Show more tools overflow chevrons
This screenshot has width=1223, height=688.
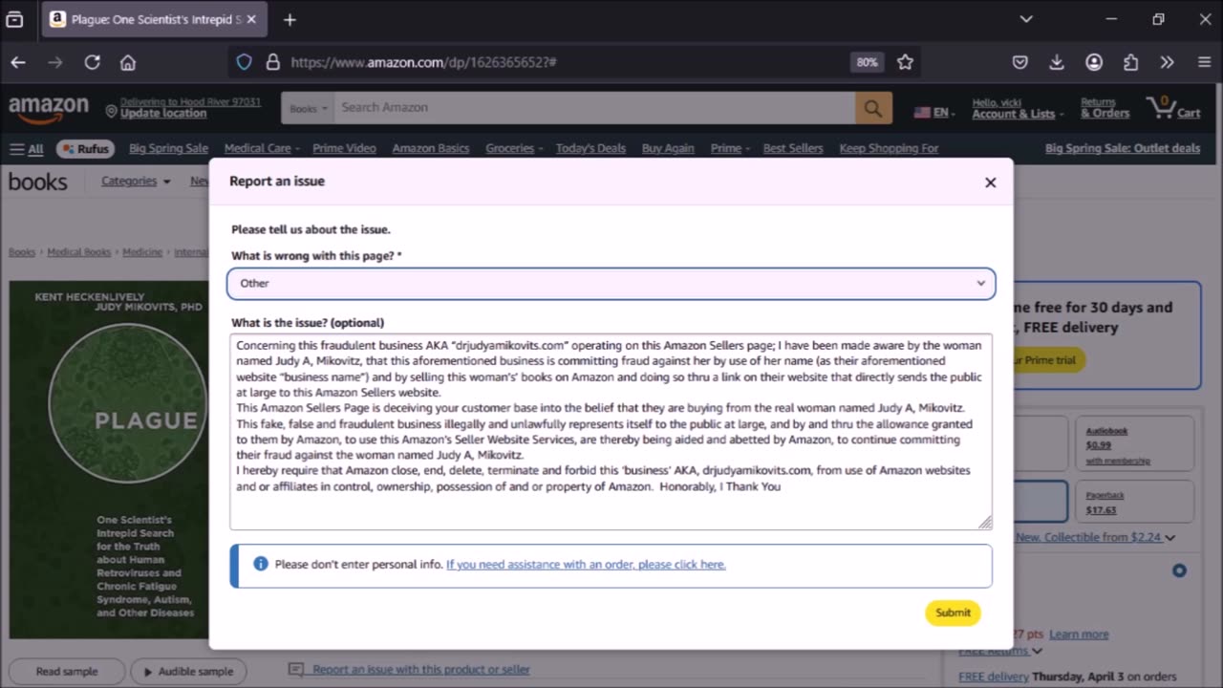point(1167,62)
